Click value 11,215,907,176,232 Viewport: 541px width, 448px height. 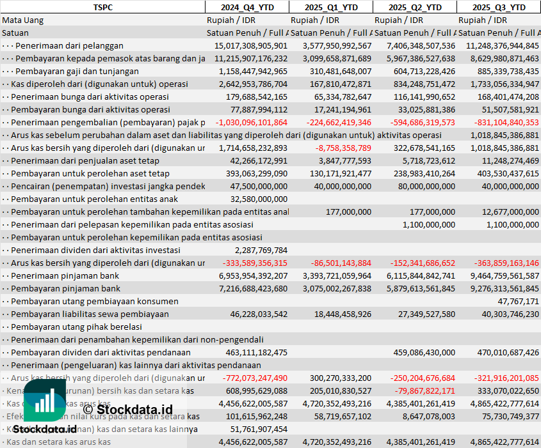pos(251,59)
